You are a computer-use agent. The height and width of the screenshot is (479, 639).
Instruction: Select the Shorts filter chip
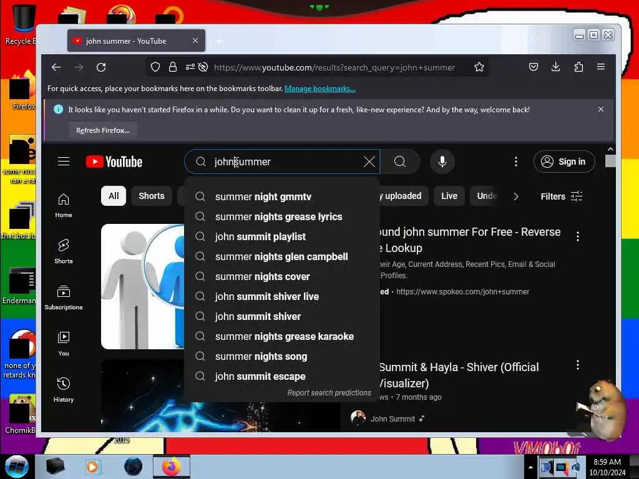coord(152,196)
